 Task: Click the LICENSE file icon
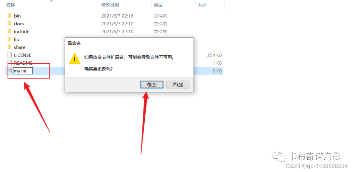tap(9, 55)
